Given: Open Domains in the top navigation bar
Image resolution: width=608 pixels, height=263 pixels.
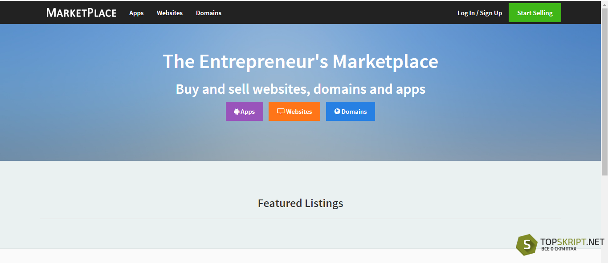Looking at the screenshot, I should coord(208,13).
